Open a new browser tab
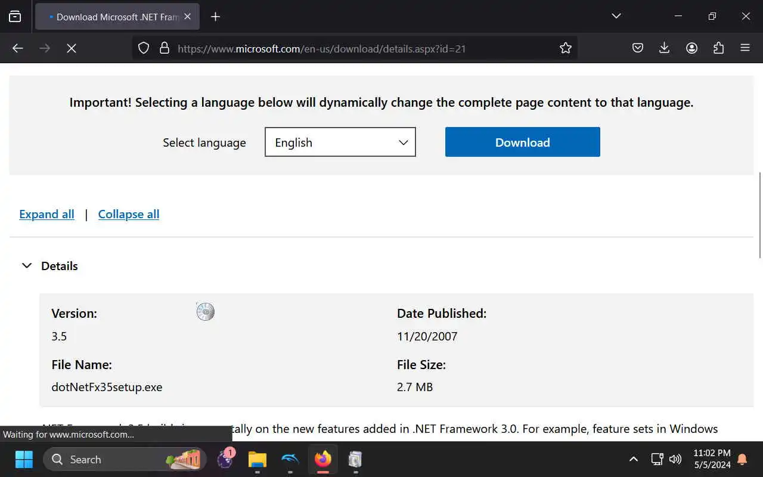The image size is (763, 477). pyautogui.click(x=215, y=17)
